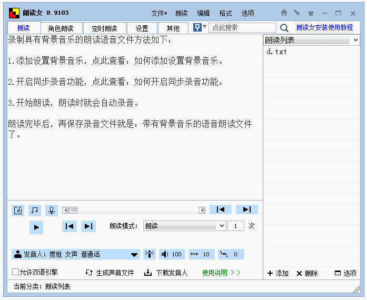Viewport: 367px width, 300px height.
Task: Click the progress bar left arrow
Action: pyautogui.click(x=66, y=210)
